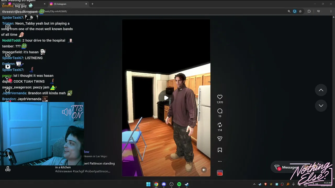Open the reel's more options (three dots)

coord(220,161)
